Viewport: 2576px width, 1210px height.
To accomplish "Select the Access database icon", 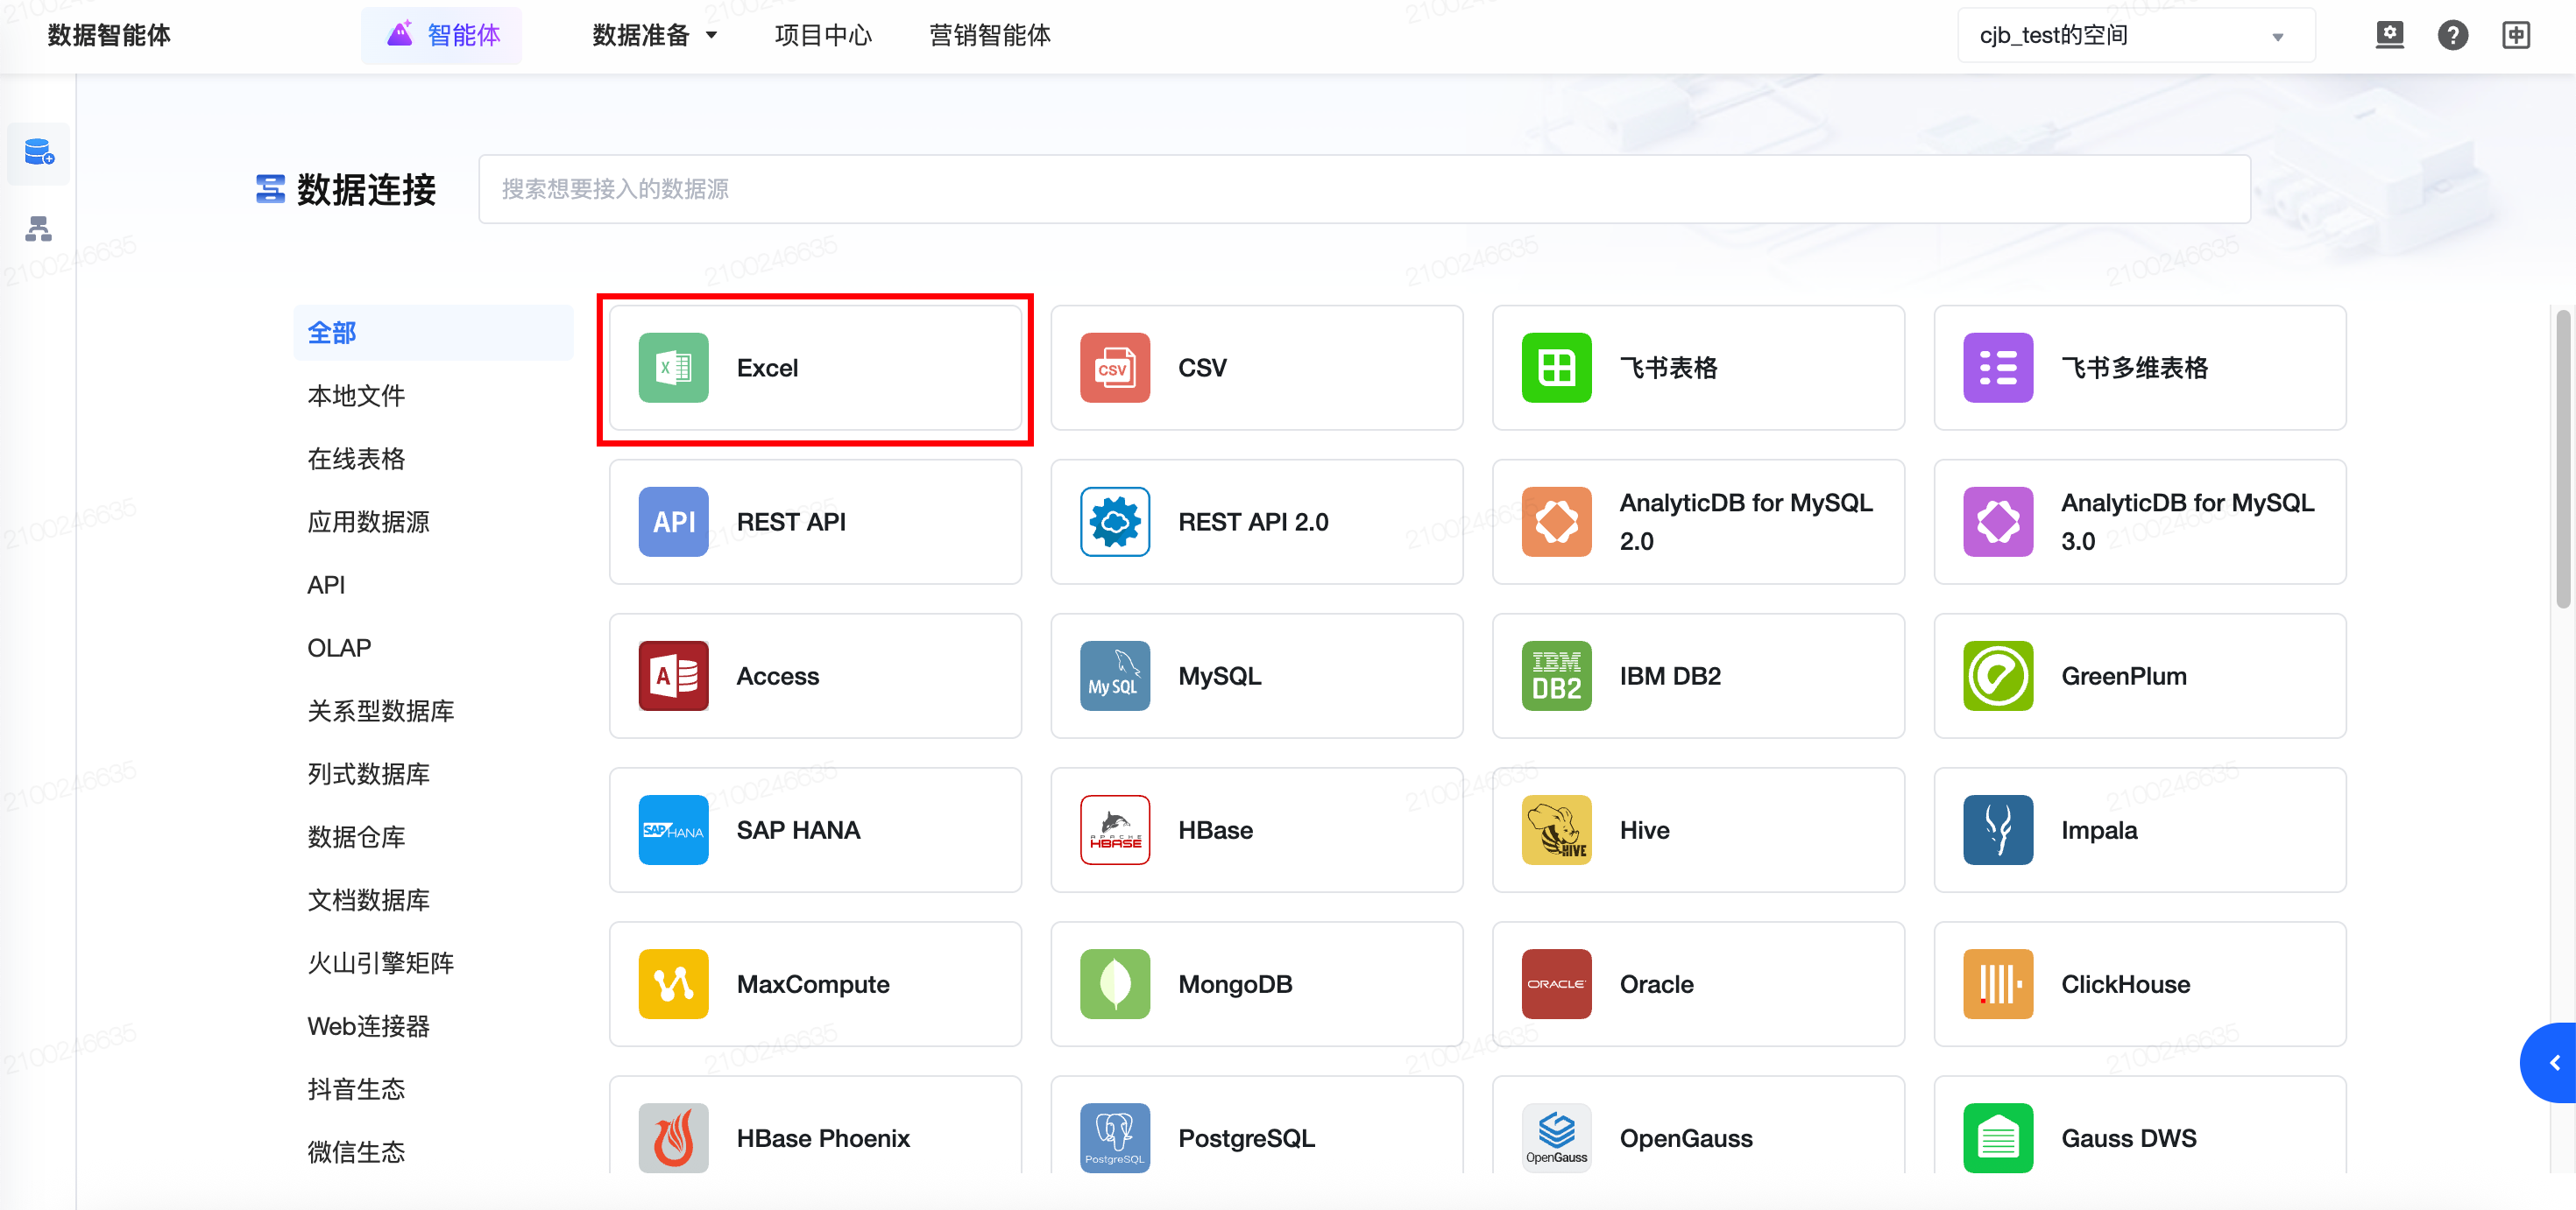I will pyautogui.click(x=673, y=675).
